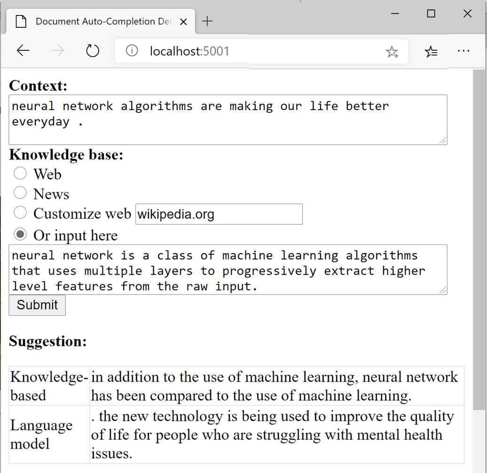Focus the knowledge base input text area
This screenshot has height=473, width=487.
(228, 269)
